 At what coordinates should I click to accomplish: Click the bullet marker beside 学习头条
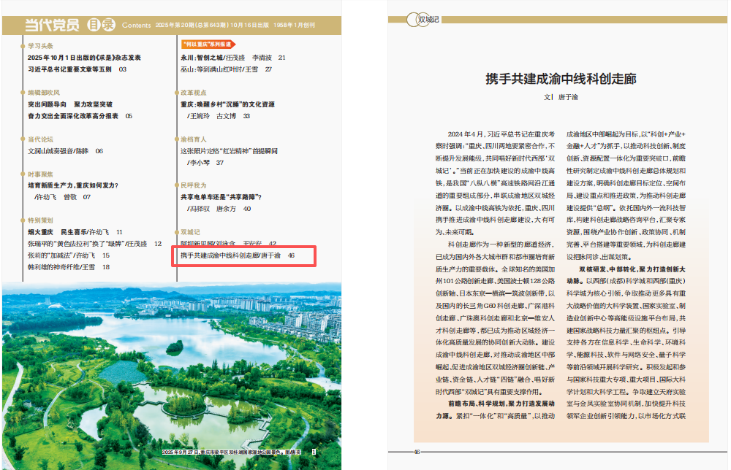tap(23, 45)
